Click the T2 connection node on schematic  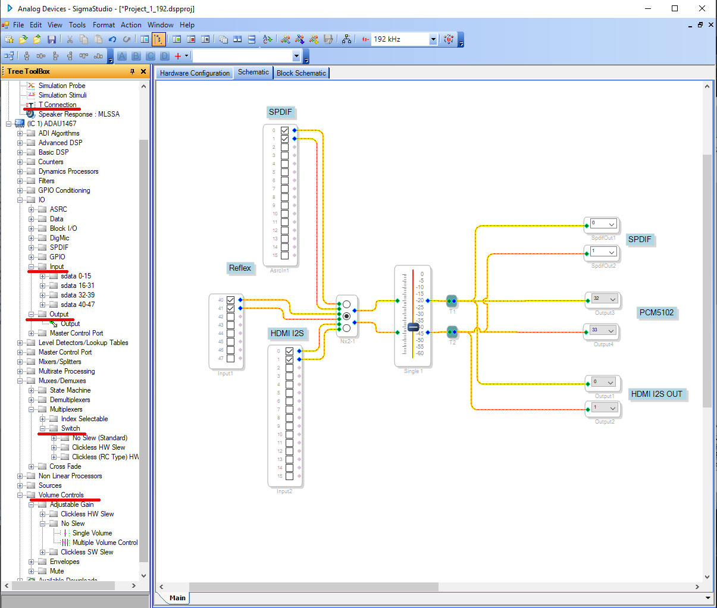pyautogui.click(x=452, y=331)
